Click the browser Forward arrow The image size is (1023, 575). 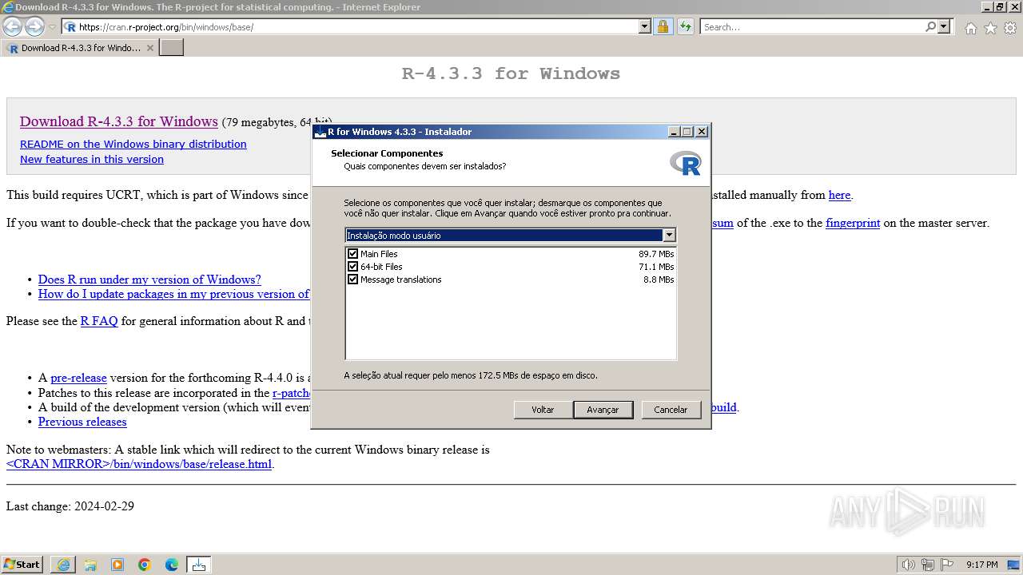34,27
